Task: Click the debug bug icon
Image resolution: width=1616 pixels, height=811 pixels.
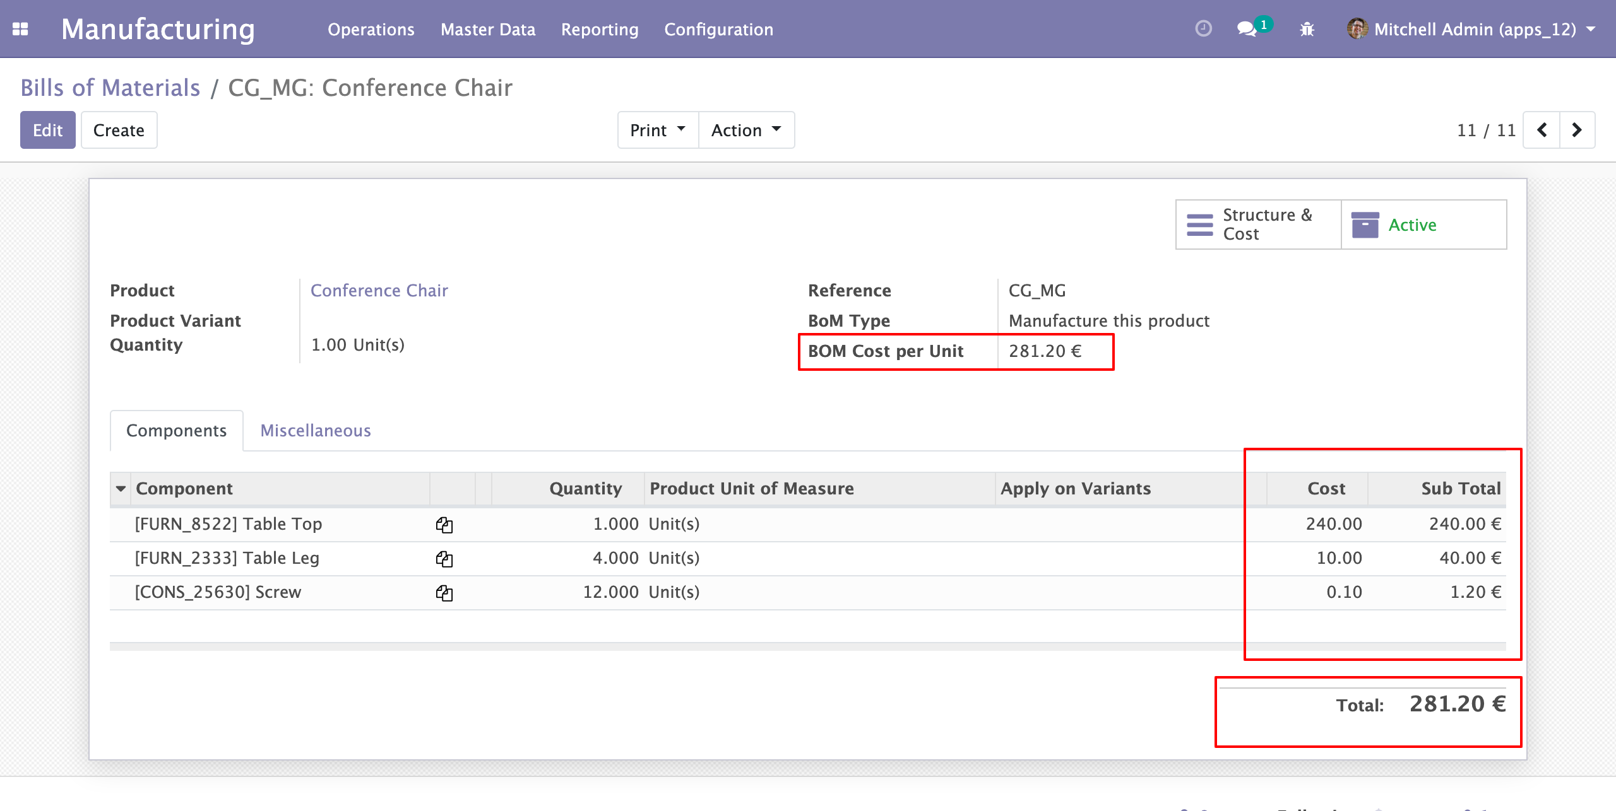Action: click(x=1307, y=29)
